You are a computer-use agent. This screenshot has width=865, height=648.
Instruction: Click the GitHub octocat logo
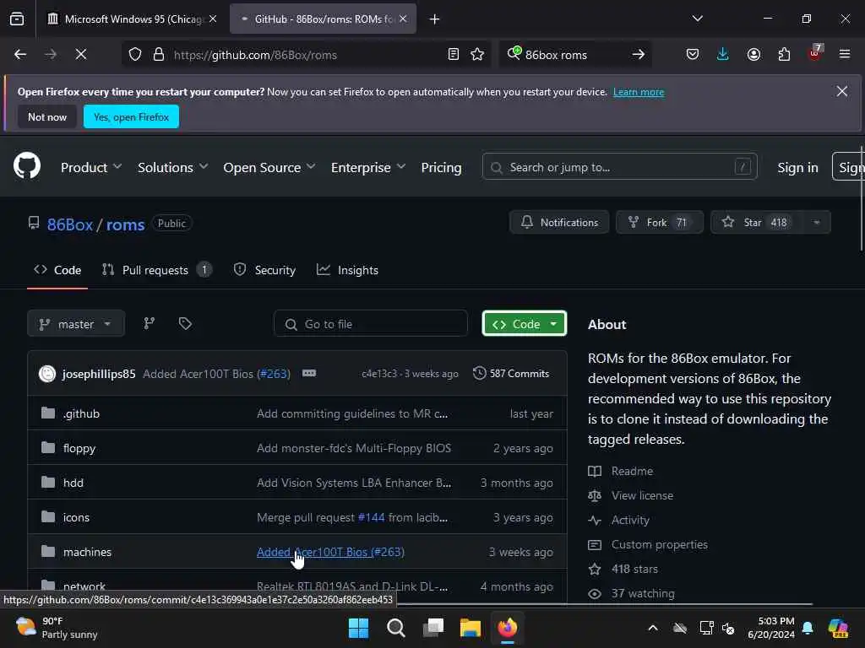[x=27, y=166]
